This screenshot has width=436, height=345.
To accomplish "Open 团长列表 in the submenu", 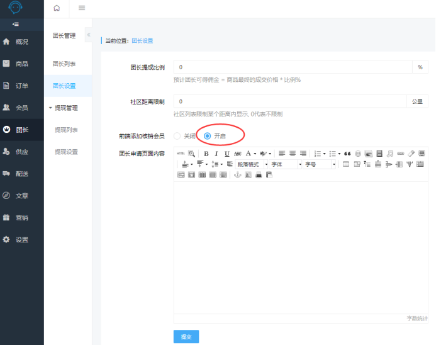I will tap(64, 64).
